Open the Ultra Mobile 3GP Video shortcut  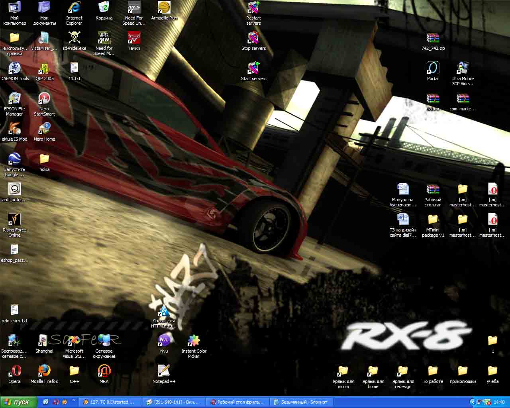point(463,73)
